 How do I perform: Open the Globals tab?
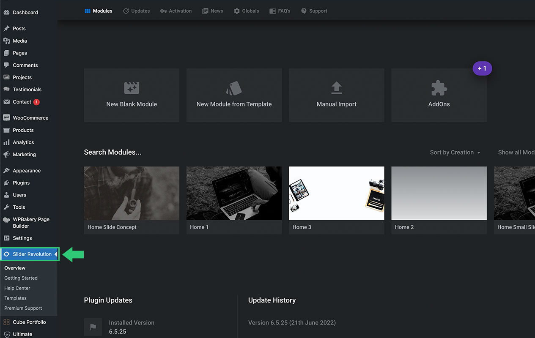point(246,11)
